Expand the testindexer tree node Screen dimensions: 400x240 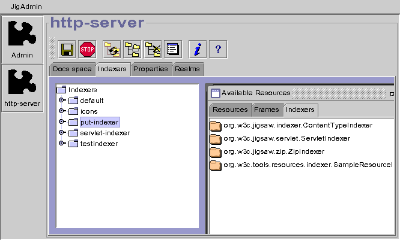[62, 144]
